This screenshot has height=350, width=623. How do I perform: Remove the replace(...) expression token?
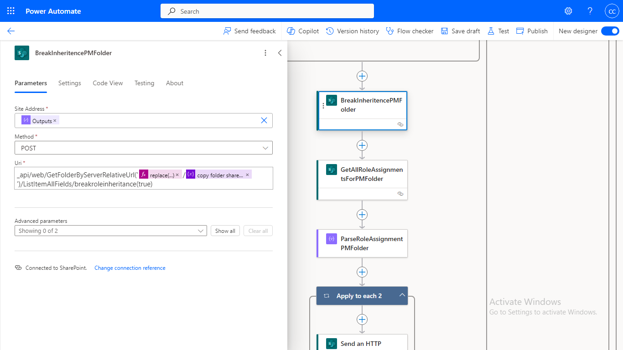[177, 175]
